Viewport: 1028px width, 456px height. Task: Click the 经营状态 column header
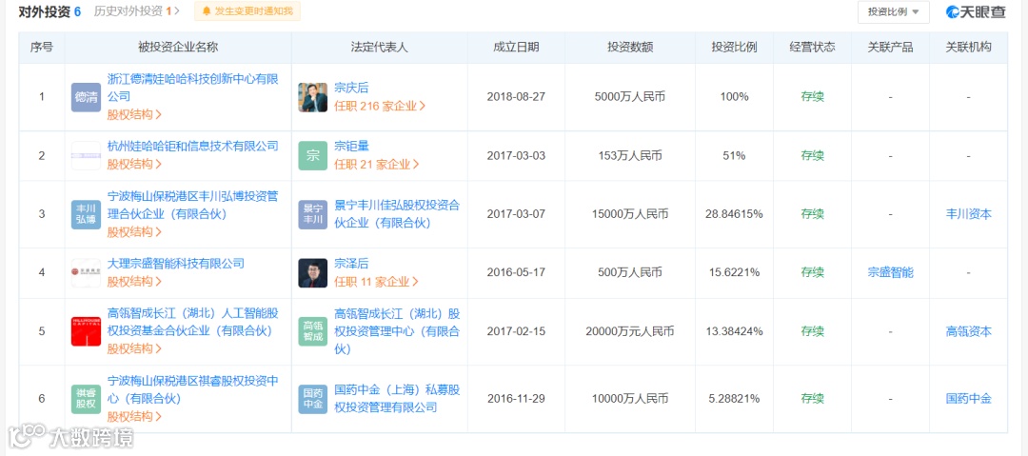[x=812, y=48]
